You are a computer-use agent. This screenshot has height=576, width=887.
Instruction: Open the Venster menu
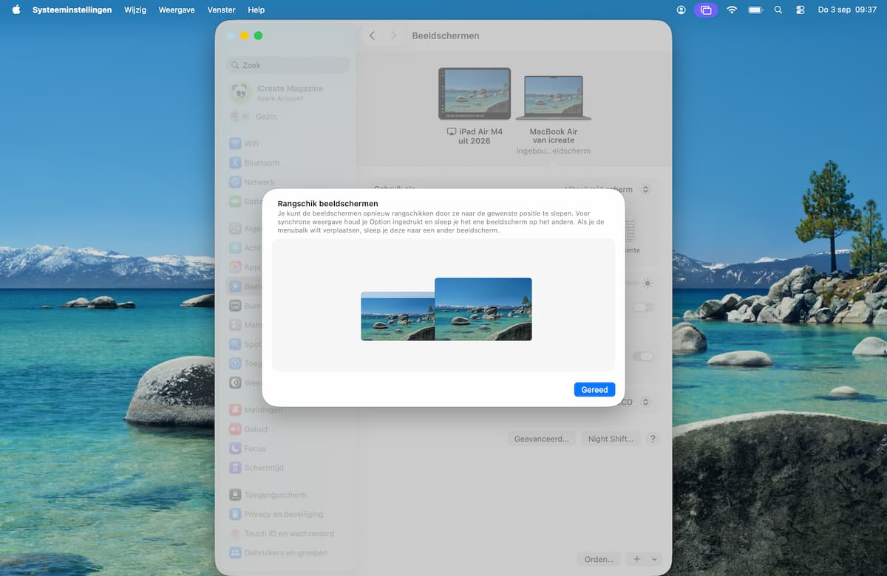tap(222, 10)
